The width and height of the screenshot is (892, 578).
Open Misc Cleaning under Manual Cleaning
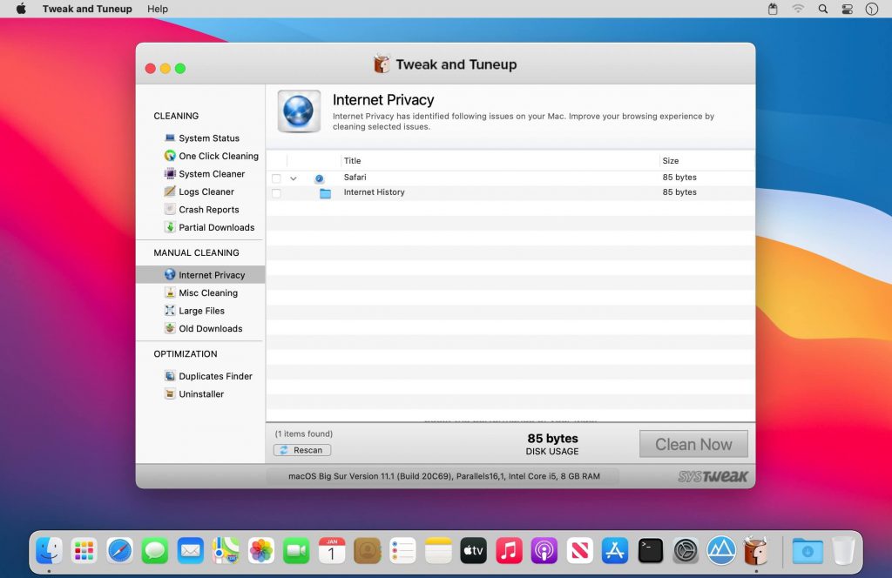coord(208,292)
